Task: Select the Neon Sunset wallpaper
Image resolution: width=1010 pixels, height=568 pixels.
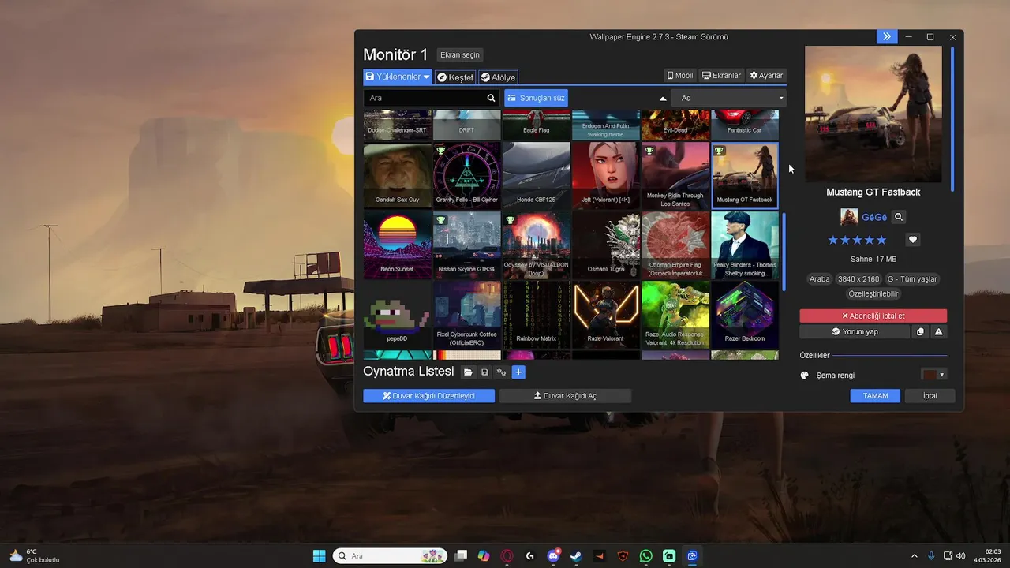Action: point(398,245)
